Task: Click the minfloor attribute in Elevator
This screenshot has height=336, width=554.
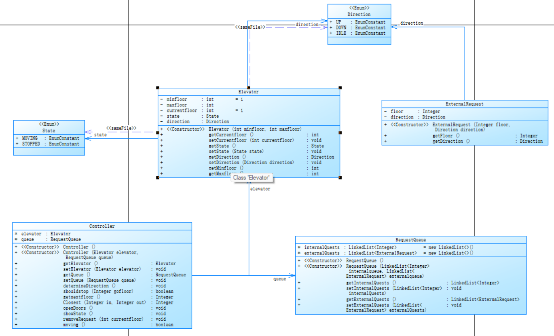Action: pos(177,99)
